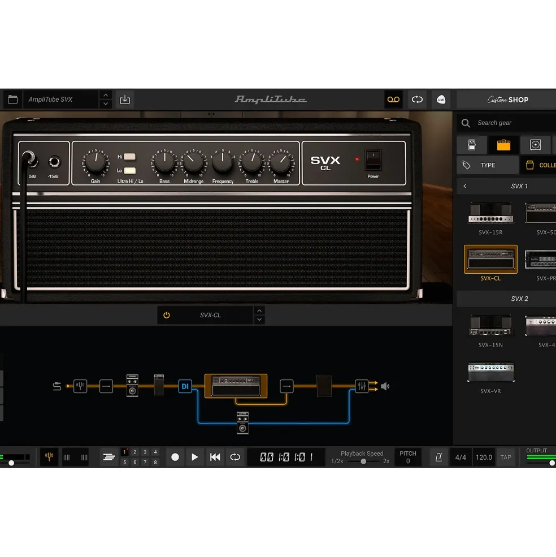The image size is (556, 557).
Task: Click the Frequency knob
Action: [x=223, y=162]
